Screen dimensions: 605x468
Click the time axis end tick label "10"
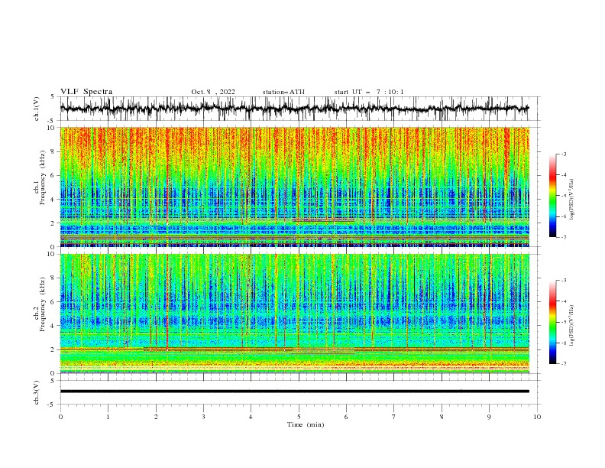pos(537,417)
